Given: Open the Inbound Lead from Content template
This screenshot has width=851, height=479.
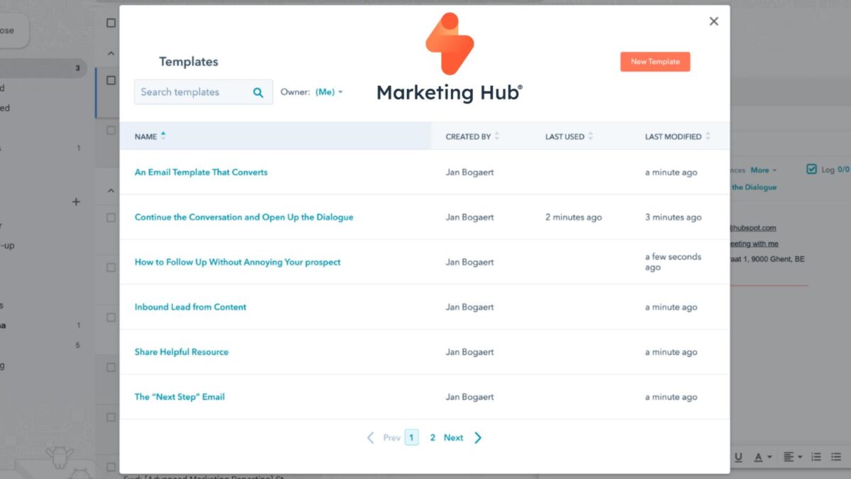Looking at the screenshot, I should coord(191,307).
